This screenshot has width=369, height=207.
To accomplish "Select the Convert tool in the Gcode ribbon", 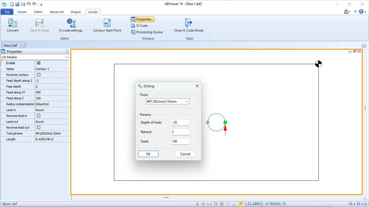I will (x=13, y=25).
